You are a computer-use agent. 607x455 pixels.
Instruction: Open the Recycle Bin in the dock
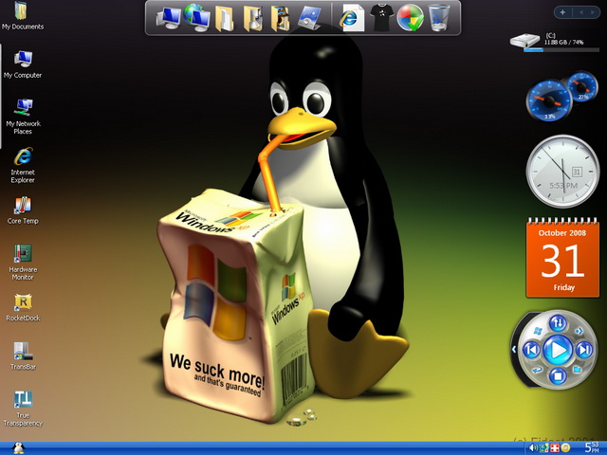pyautogui.click(x=439, y=18)
